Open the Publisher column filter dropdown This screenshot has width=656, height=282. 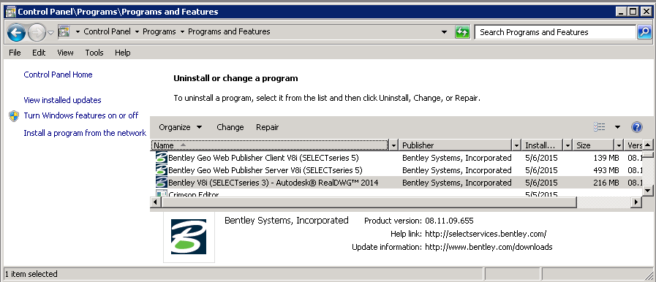(516, 145)
